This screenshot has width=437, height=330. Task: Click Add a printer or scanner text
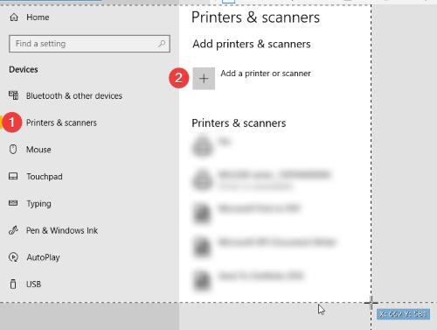coord(266,74)
